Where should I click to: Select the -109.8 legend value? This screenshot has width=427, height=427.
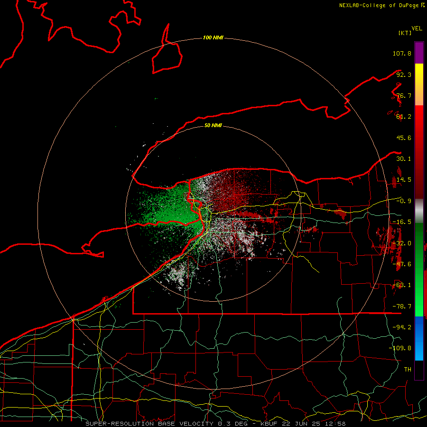coord(400,348)
